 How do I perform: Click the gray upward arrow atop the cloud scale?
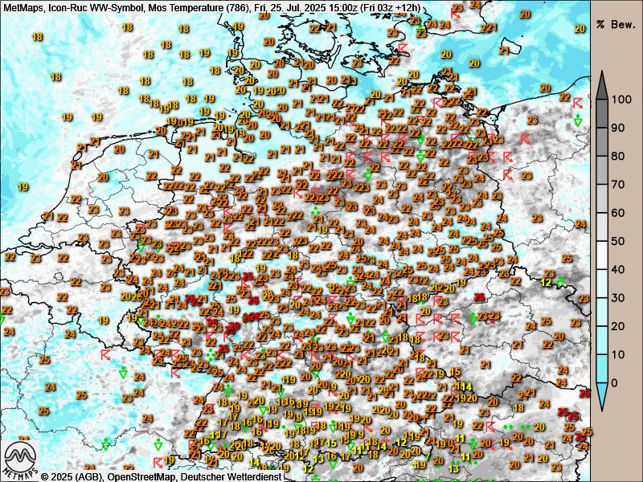pyautogui.click(x=602, y=79)
